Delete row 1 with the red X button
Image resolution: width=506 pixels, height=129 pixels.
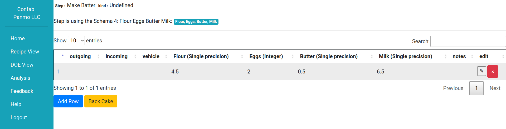point(493,71)
